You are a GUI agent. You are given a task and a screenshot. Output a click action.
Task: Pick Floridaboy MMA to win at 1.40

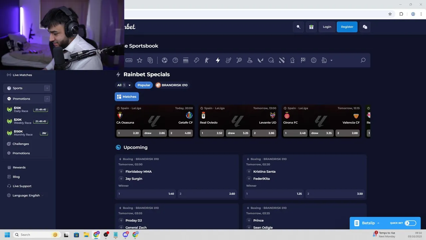[146, 194]
